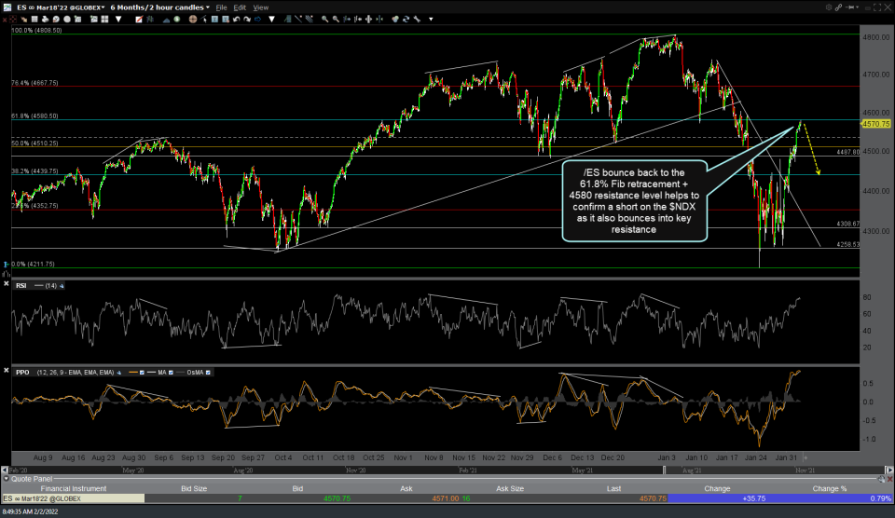Click the printer icon in the toolbar
This screenshot has height=518, width=895.
coord(45,19)
